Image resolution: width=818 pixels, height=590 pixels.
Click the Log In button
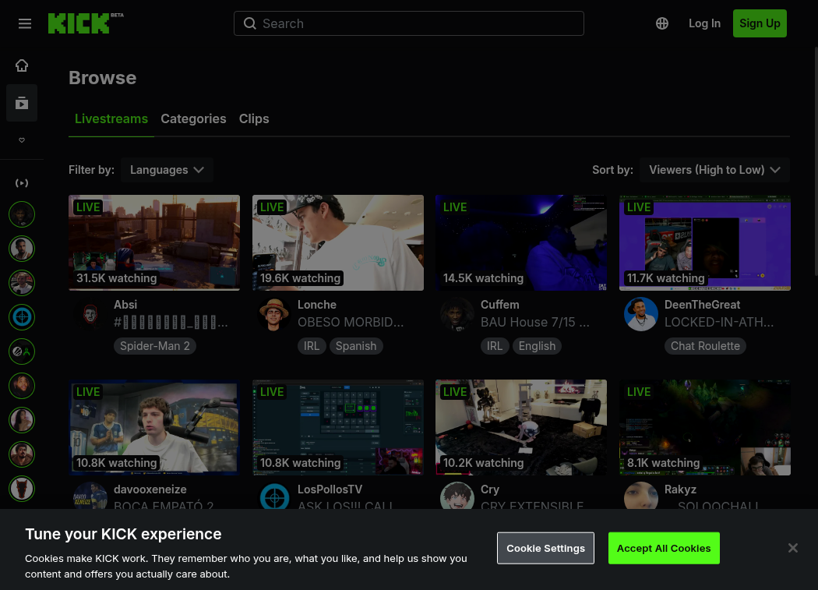pyautogui.click(x=704, y=23)
